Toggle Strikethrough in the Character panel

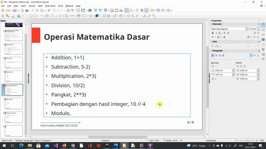point(224,33)
